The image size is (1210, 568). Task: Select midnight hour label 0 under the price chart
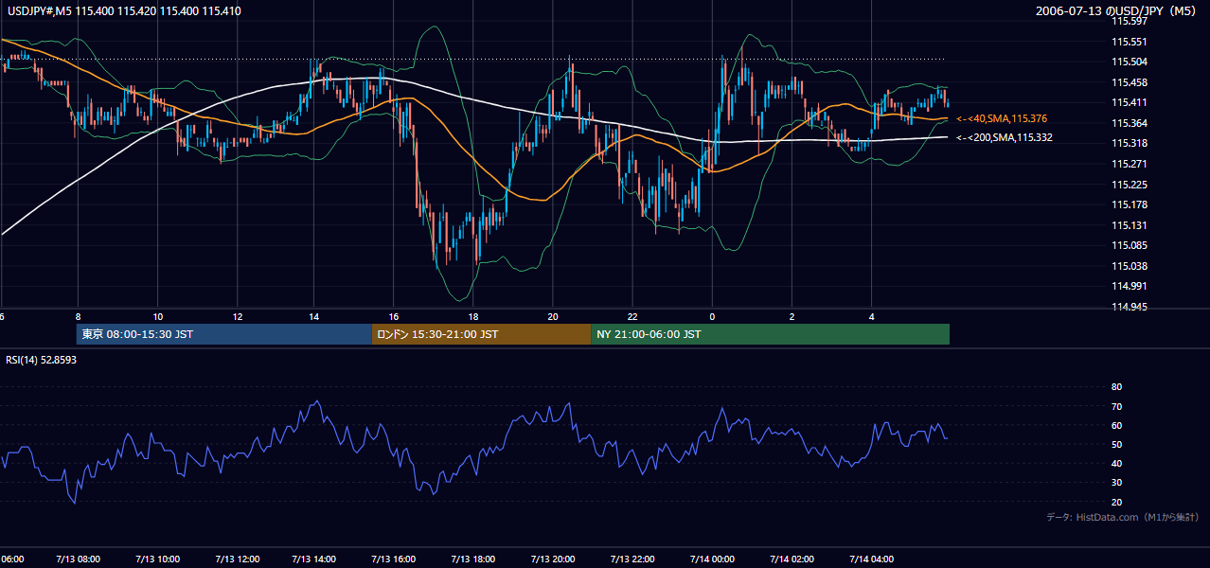coord(712,316)
